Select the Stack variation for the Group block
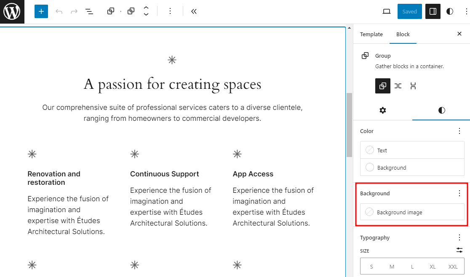Screen dimensions: 470x277 pyautogui.click(x=413, y=86)
